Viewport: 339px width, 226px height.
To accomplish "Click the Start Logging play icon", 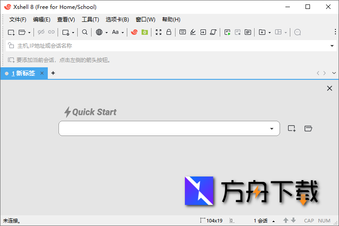I will [x=227, y=33].
